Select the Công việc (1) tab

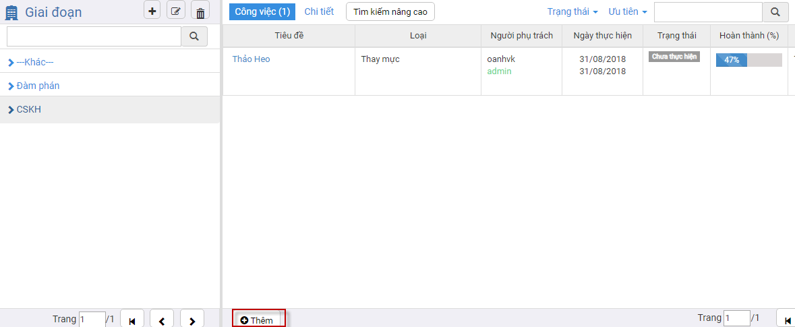[x=262, y=11]
